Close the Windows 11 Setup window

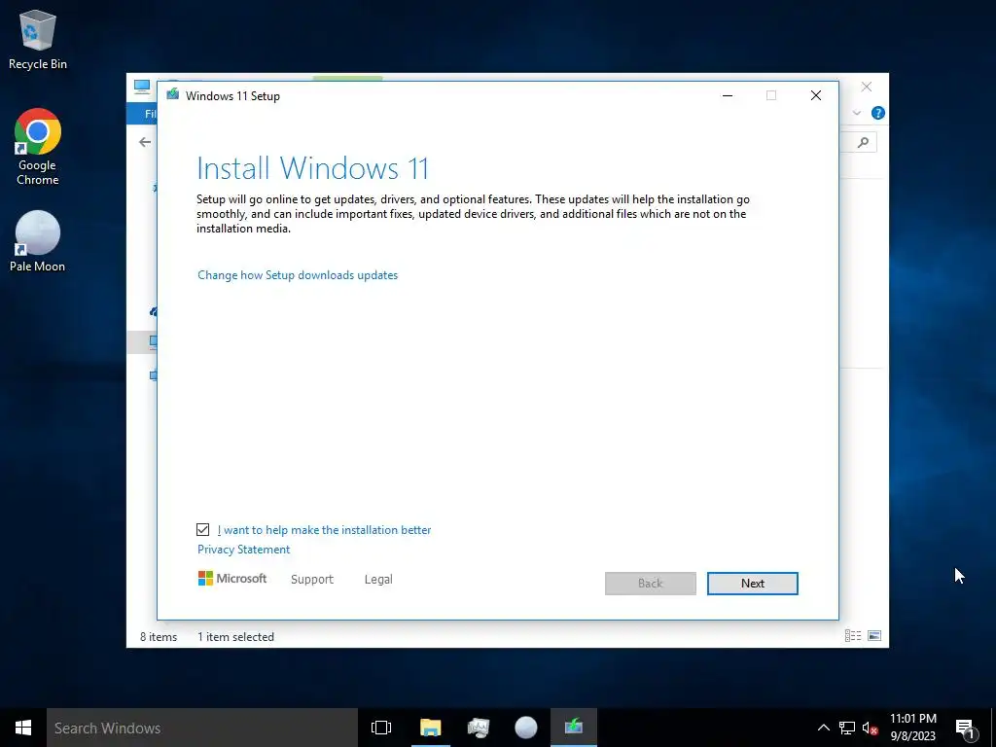816,96
